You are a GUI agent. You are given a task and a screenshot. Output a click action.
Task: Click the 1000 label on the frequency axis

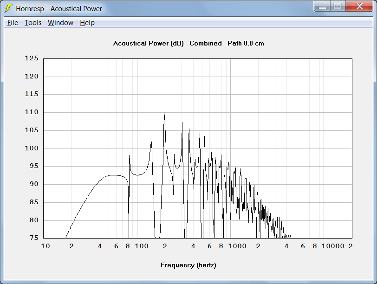[237, 246]
